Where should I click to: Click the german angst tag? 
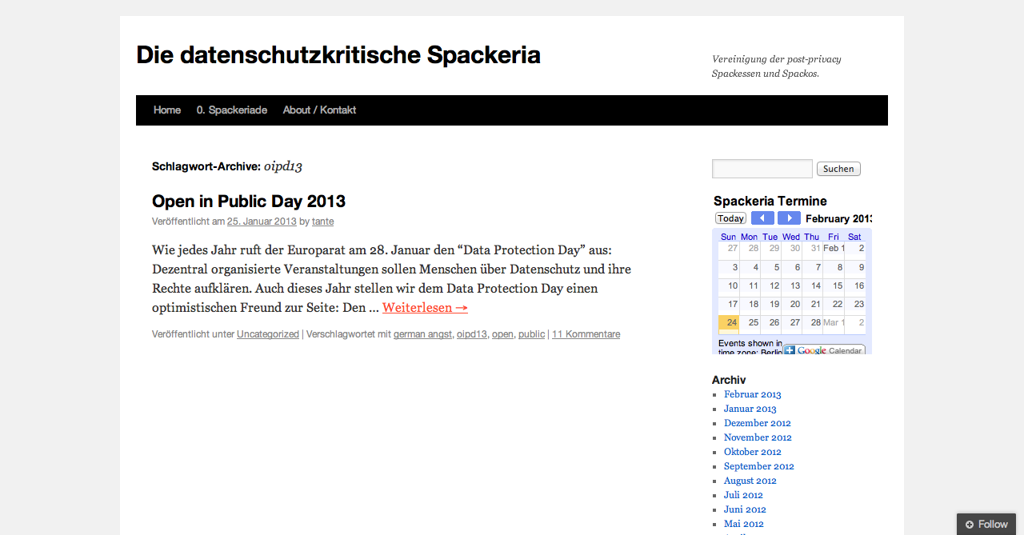(422, 334)
